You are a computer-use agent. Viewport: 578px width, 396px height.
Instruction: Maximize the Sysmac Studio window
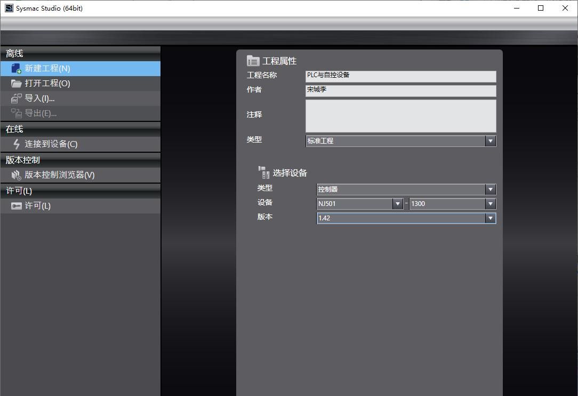pos(540,8)
